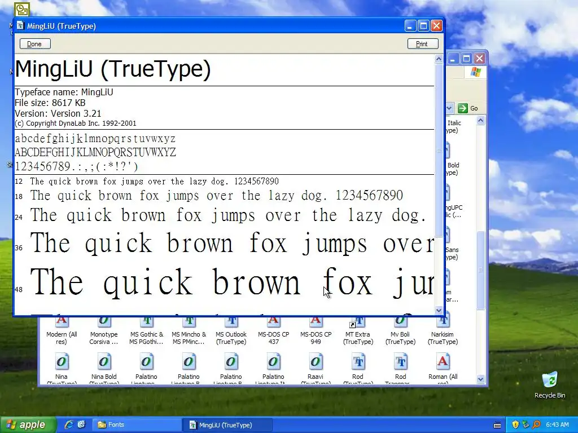Image resolution: width=578 pixels, height=433 pixels.
Task: Click the Fonts window scrollbar thumb
Action: [480, 270]
